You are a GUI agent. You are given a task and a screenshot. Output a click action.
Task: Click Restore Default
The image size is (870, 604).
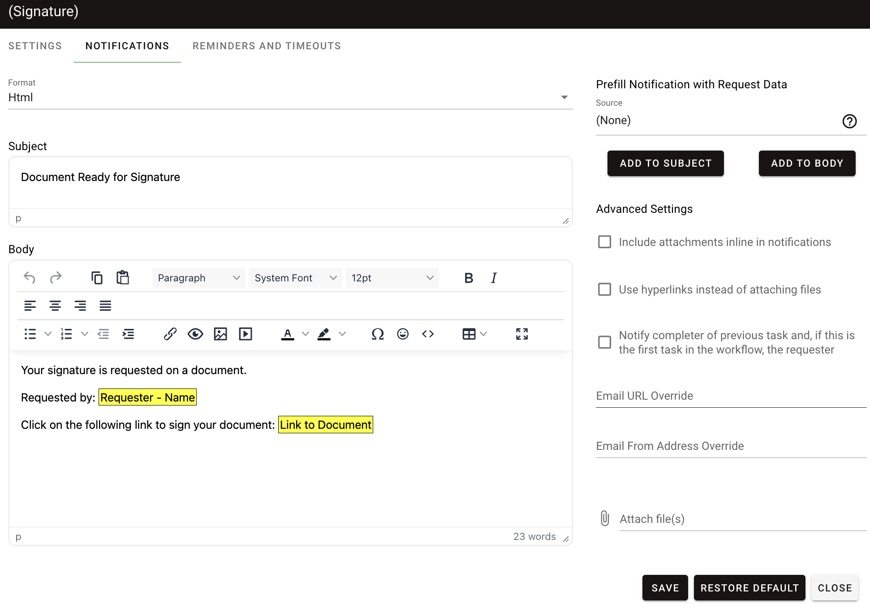[x=749, y=587]
